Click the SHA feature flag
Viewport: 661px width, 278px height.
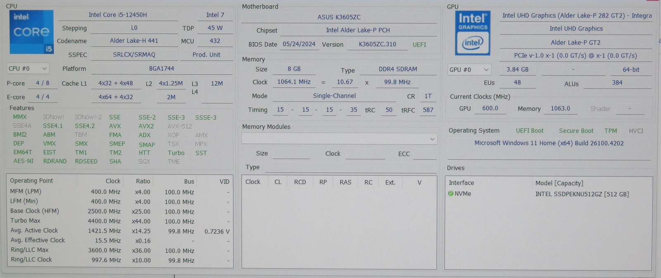pos(115,161)
